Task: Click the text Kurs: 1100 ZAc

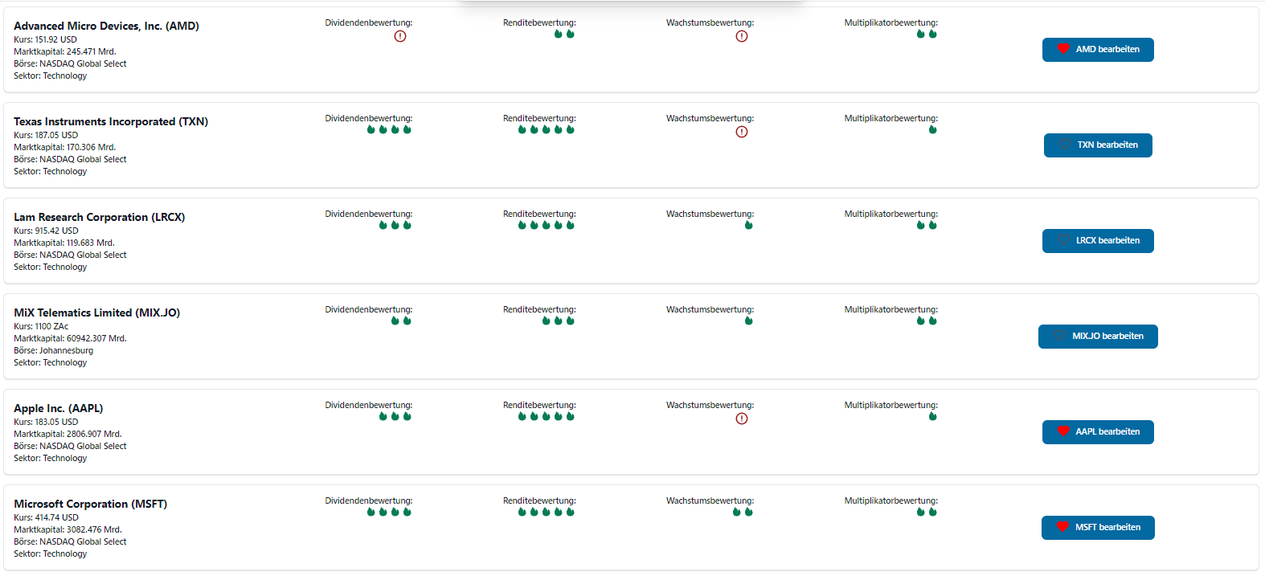Action: (x=41, y=326)
